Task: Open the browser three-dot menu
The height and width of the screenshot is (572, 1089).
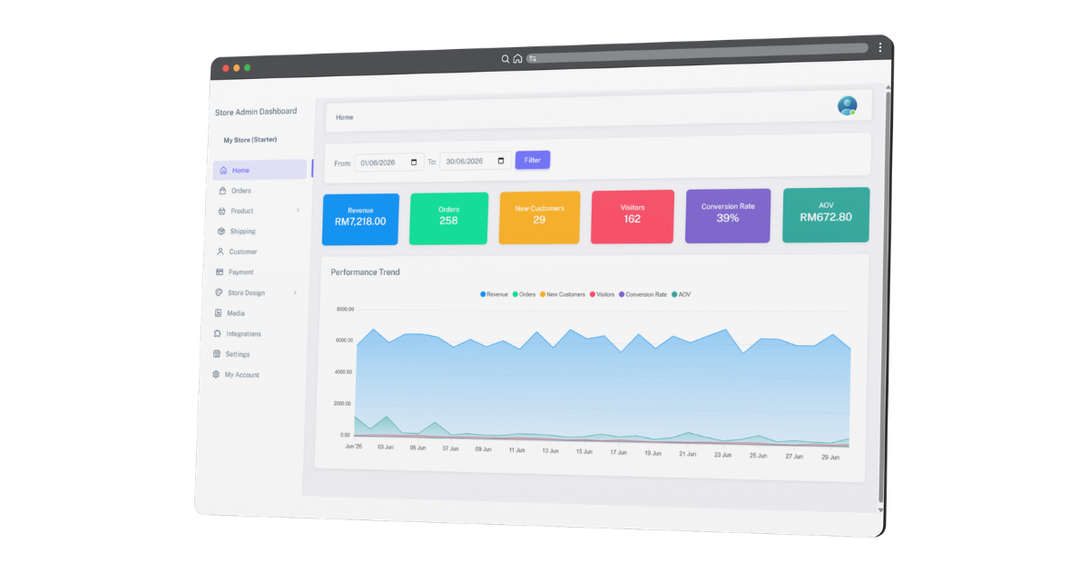Action: pyautogui.click(x=880, y=48)
